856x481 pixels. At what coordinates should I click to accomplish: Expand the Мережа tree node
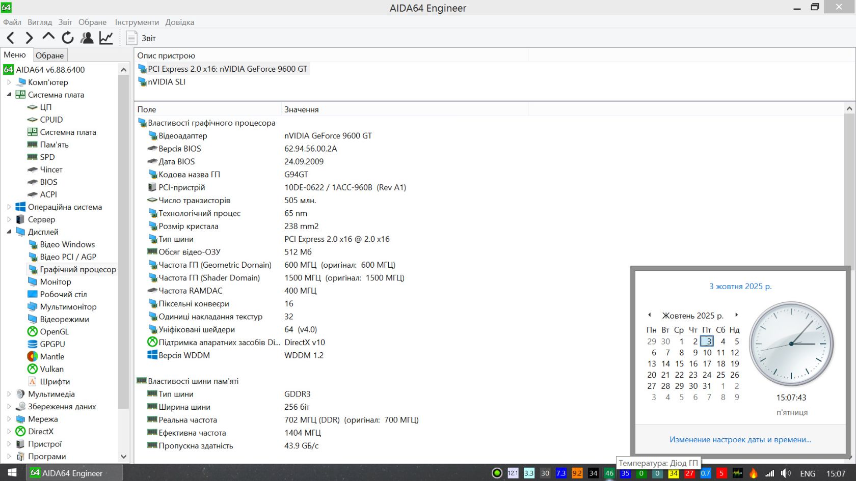(x=9, y=419)
